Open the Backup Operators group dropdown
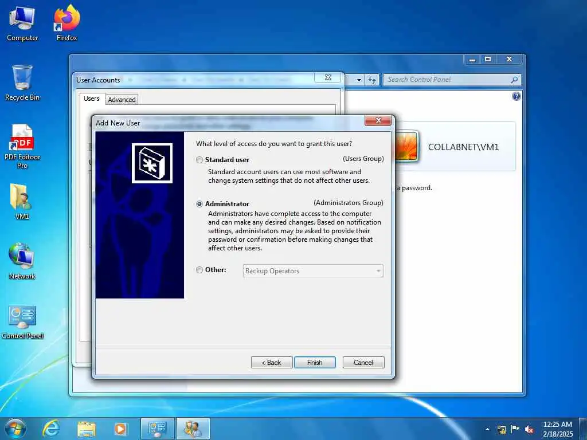Screen dimensions: 587x440 tap(313, 271)
